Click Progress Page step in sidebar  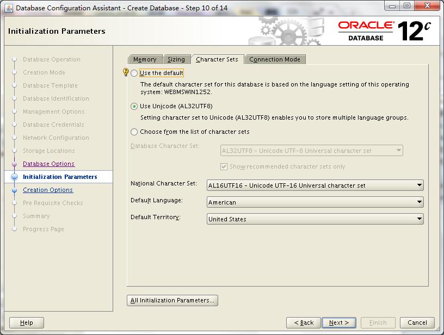pos(44,229)
